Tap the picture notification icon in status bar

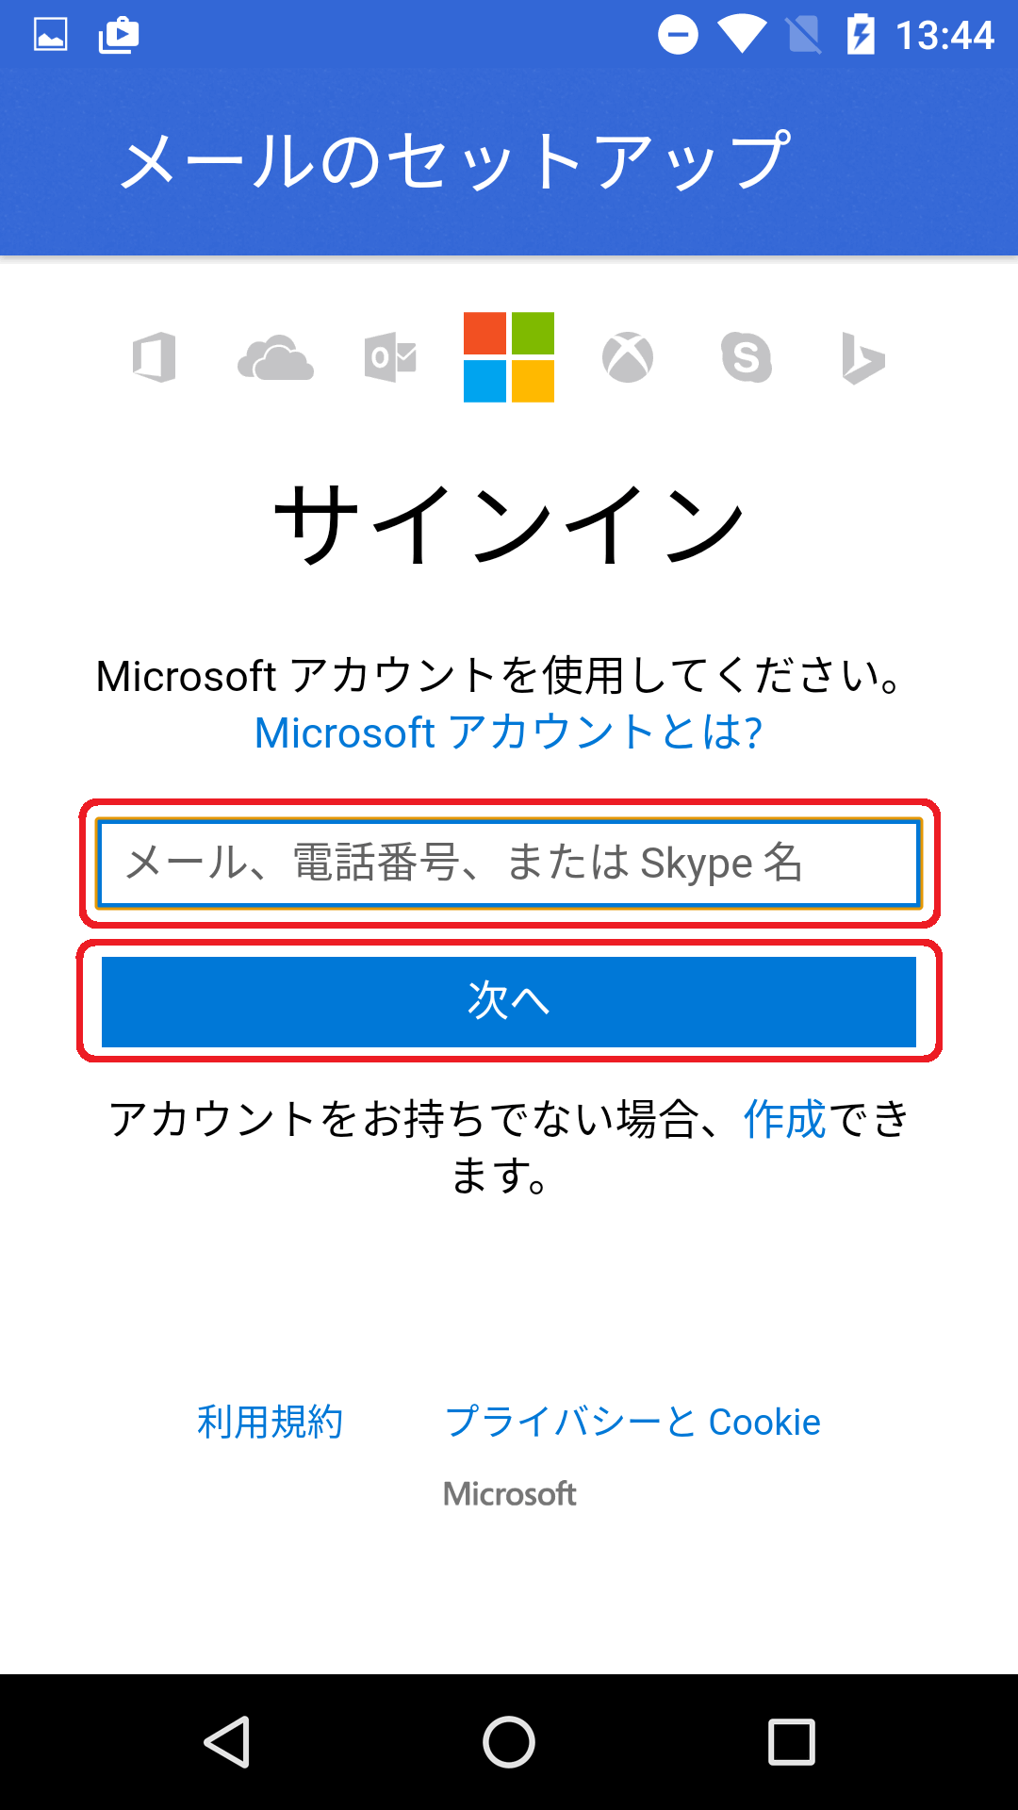click(x=51, y=36)
